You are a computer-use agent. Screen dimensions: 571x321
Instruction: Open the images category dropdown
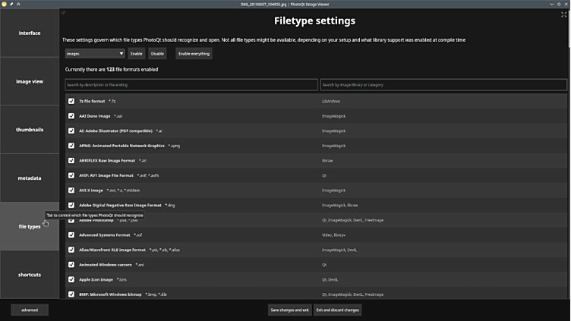coord(95,54)
